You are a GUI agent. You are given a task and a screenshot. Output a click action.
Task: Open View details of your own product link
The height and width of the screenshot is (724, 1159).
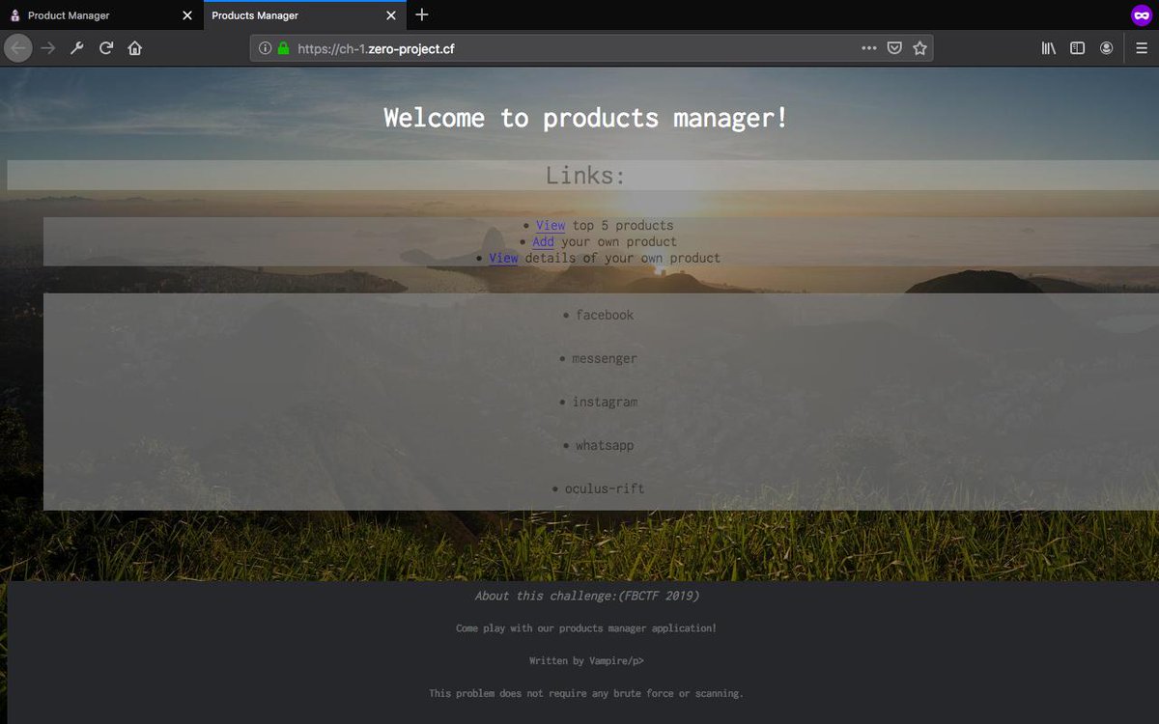503,258
